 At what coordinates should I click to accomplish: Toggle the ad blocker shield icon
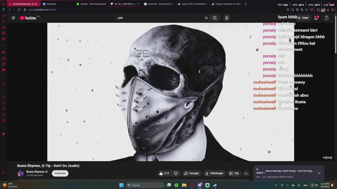tap(297, 10)
